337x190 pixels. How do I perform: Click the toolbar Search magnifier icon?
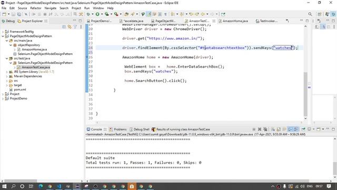click(310, 14)
